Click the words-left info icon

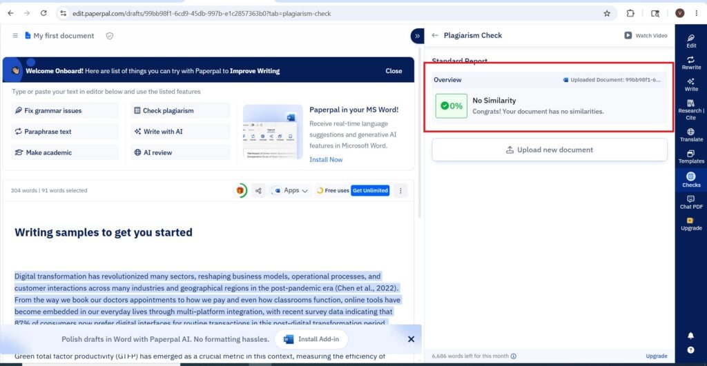tap(514, 356)
